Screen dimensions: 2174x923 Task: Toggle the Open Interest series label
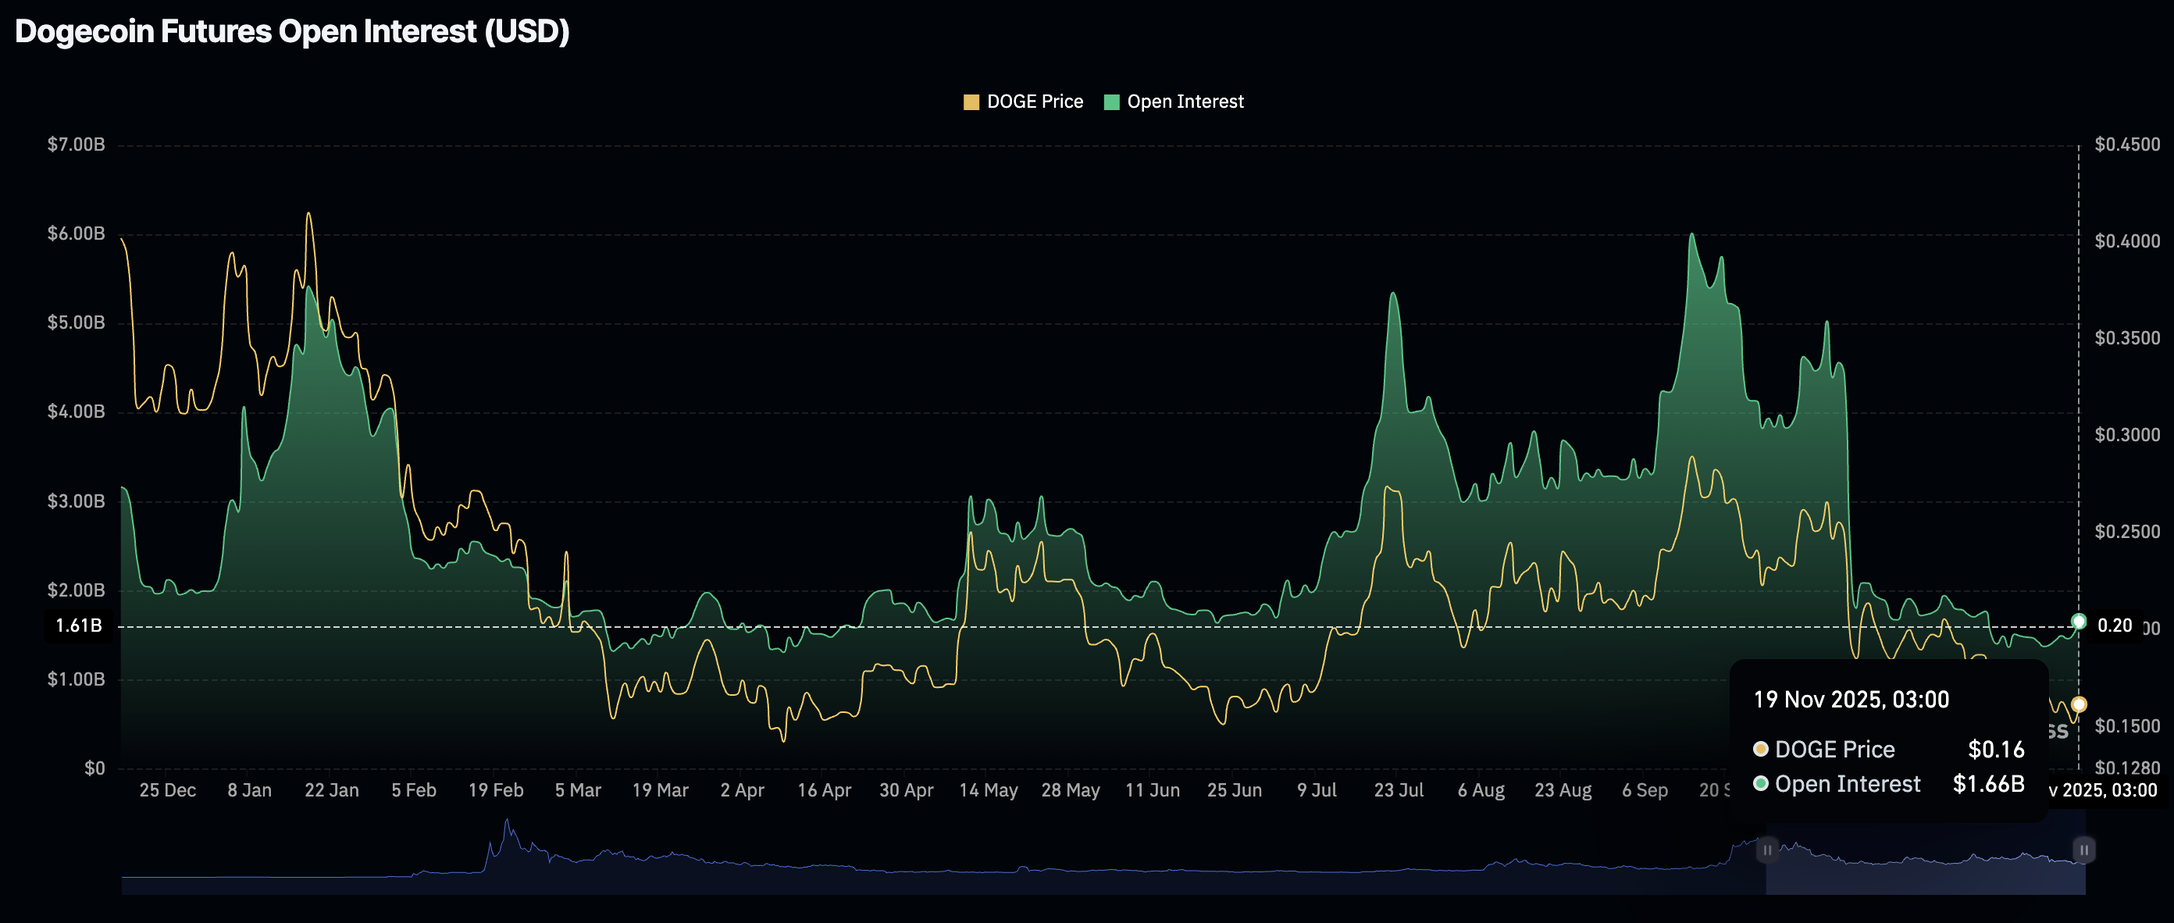[1185, 102]
